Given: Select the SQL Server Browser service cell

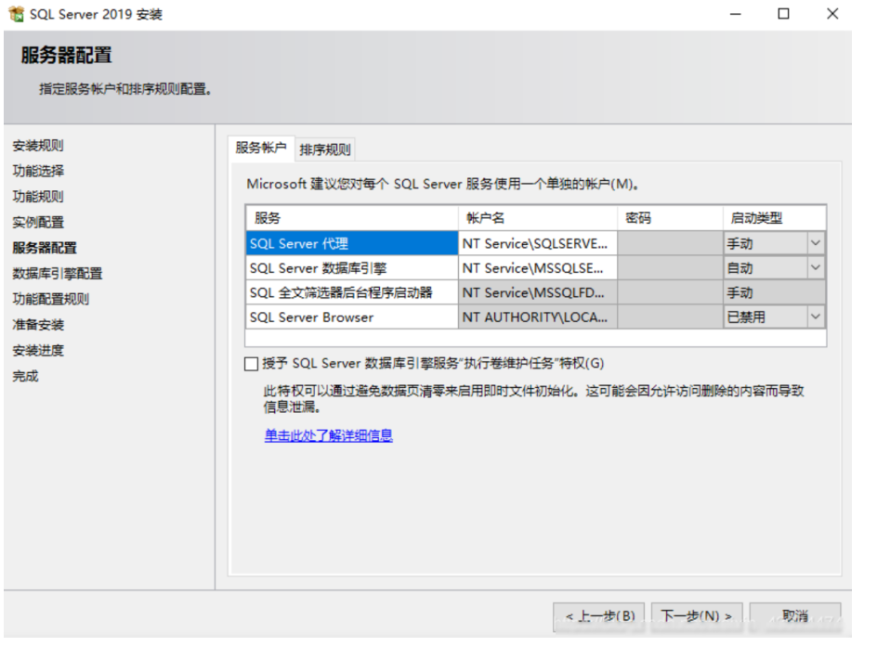Looking at the screenshot, I should (x=352, y=317).
